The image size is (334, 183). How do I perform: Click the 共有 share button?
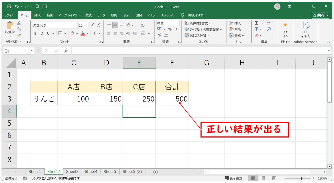pos(320,15)
